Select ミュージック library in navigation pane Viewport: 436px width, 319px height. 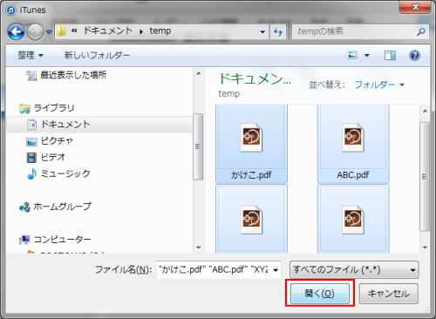[58, 173]
